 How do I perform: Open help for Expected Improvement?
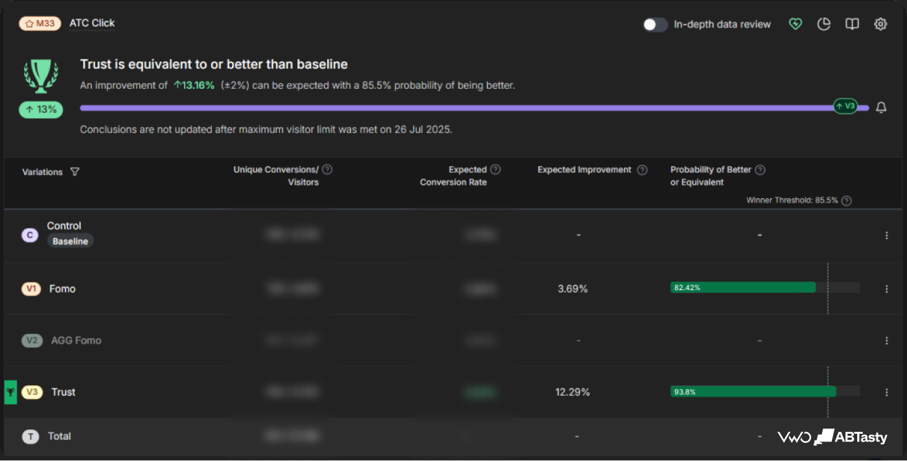[642, 170]
